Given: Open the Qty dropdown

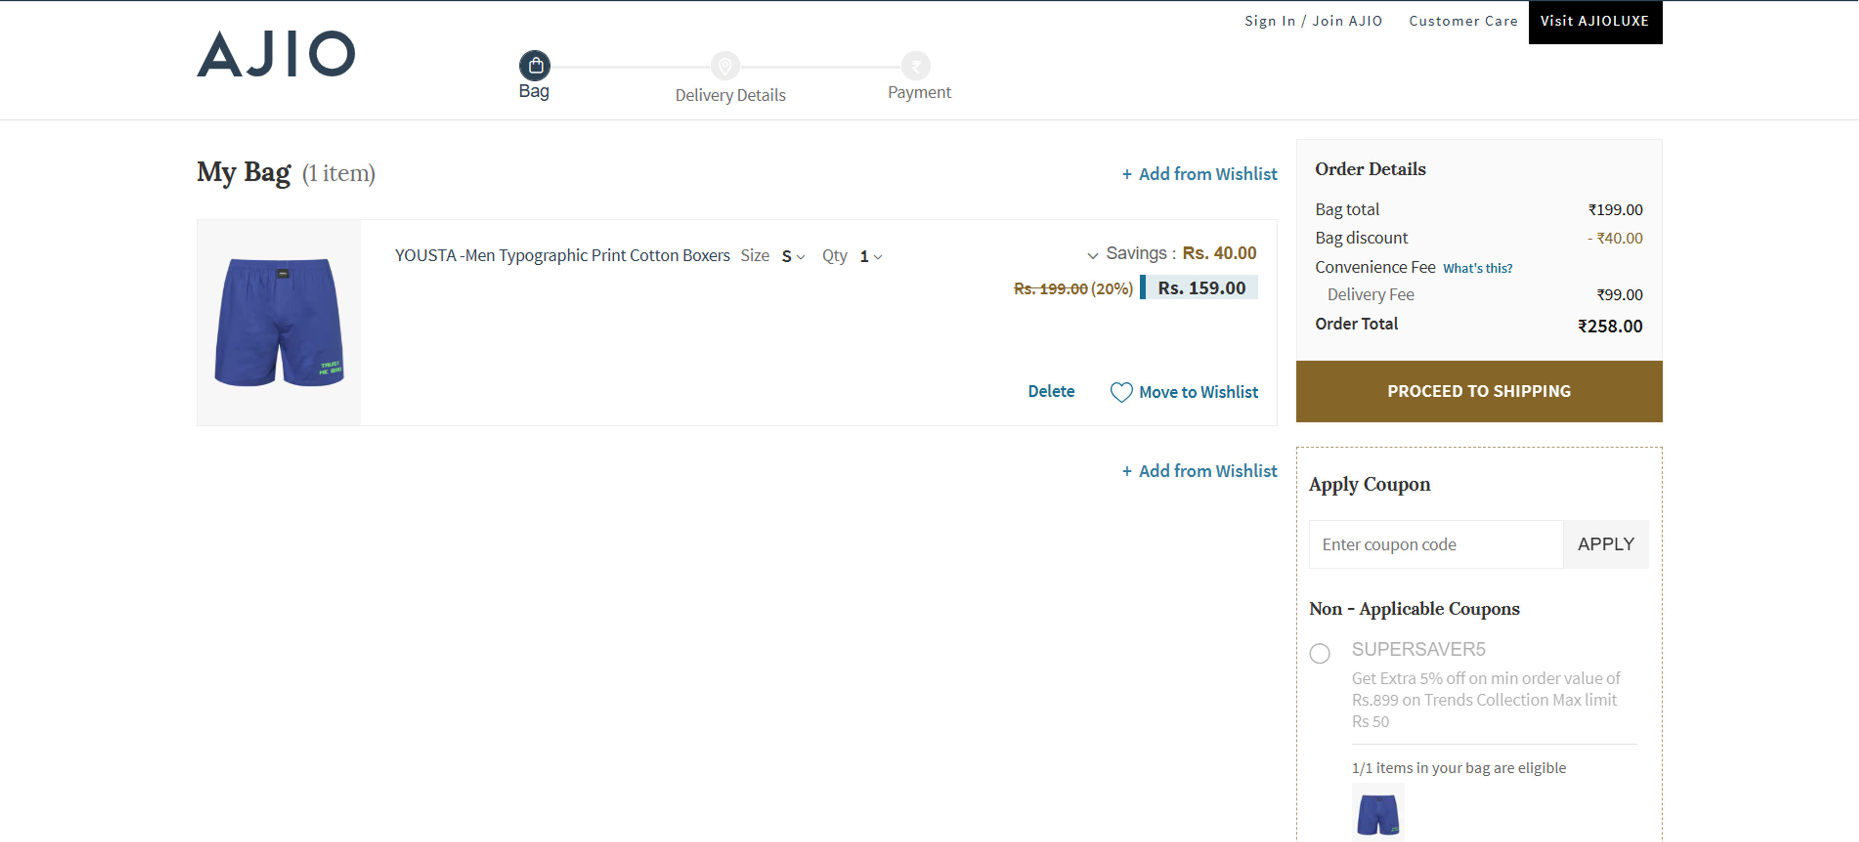Looking at the screenshot, I should point(869,256).
